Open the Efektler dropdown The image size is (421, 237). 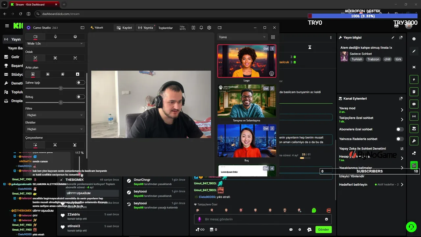[x=55, y=129]
